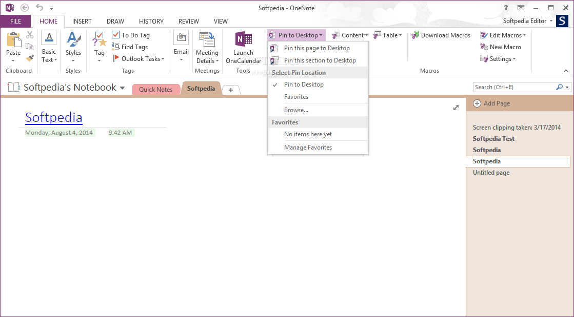Click the Download Macros icon
The width and height of the screenshot is (574, 317).
tap(415, 35)
